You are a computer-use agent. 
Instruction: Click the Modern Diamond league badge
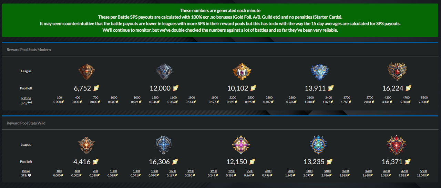tap(319, 71)
